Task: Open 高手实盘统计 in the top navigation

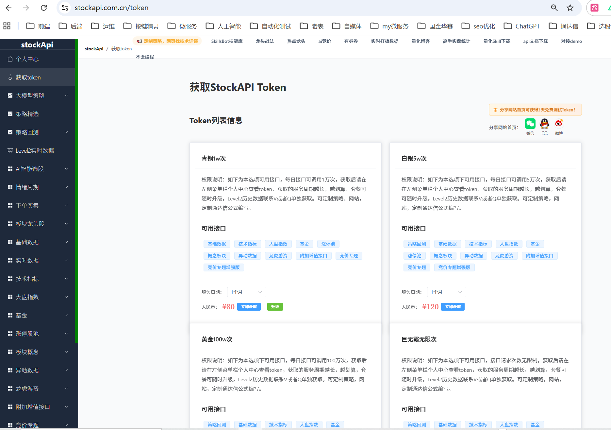Action: pos(456,41)
